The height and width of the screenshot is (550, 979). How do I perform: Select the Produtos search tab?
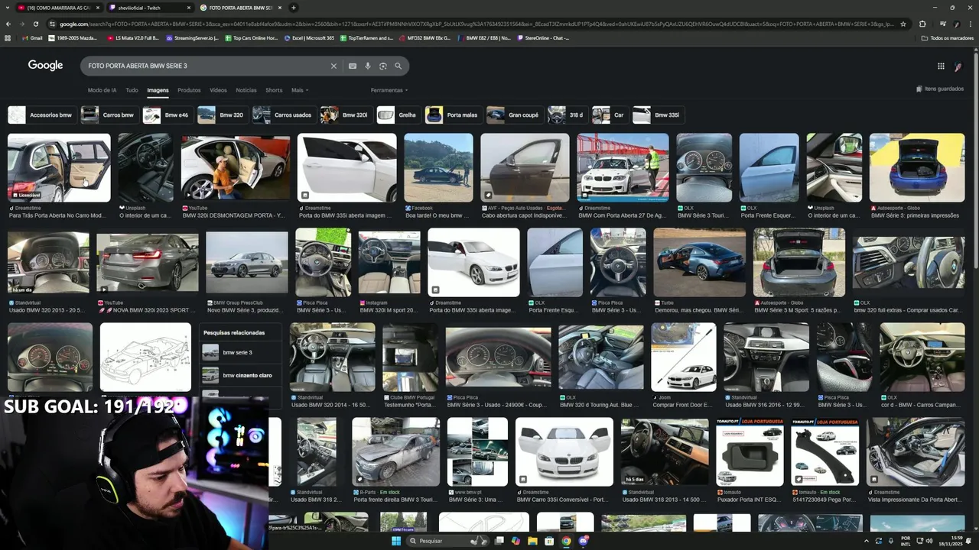coord(189,90)
